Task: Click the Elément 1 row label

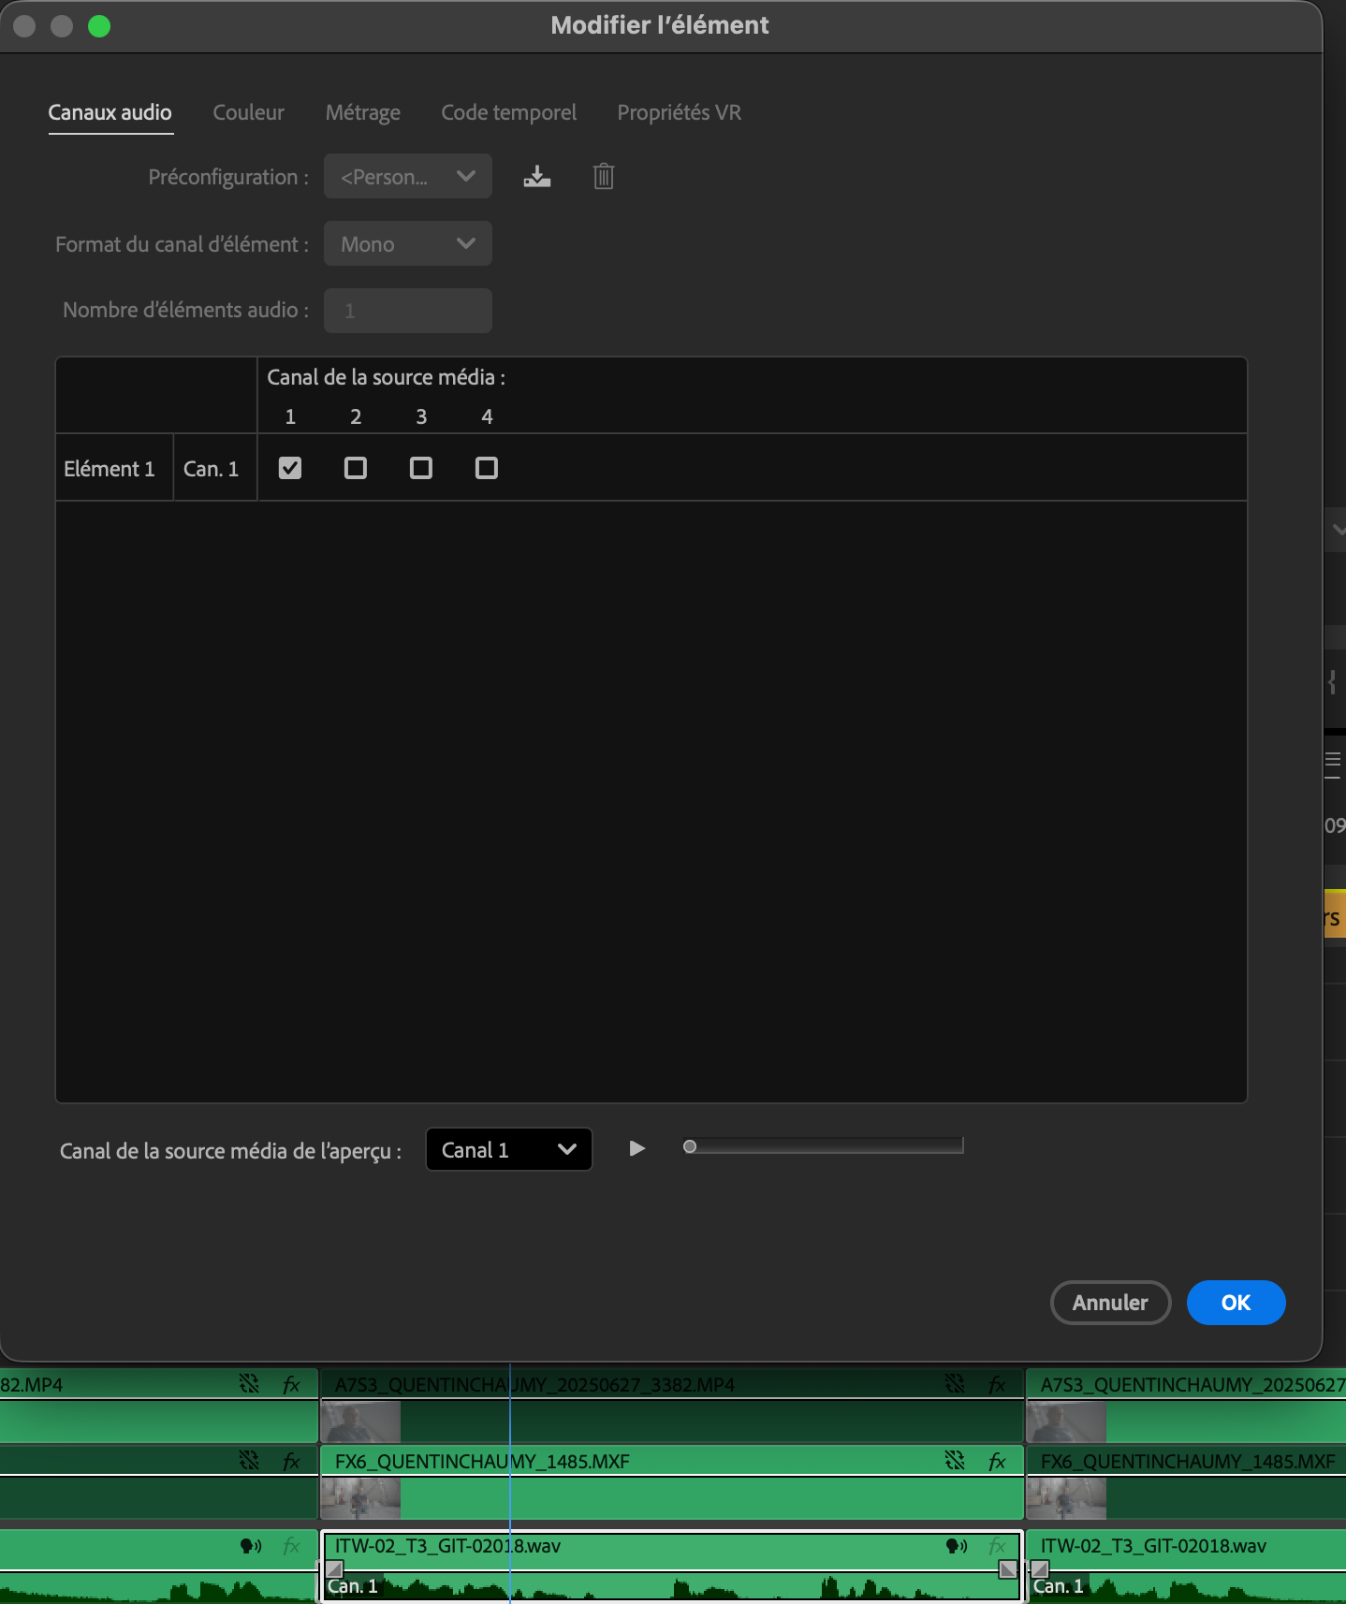Action: [x=110, y=469]
